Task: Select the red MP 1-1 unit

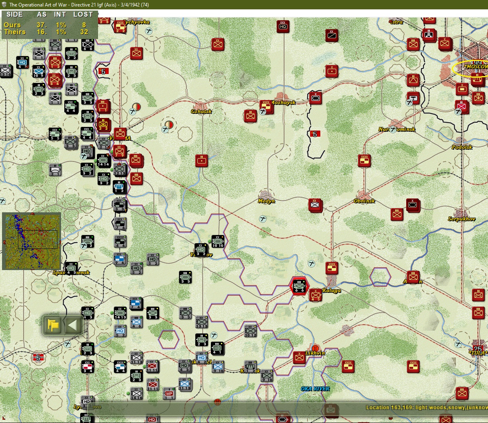Action: pos(169,393)
